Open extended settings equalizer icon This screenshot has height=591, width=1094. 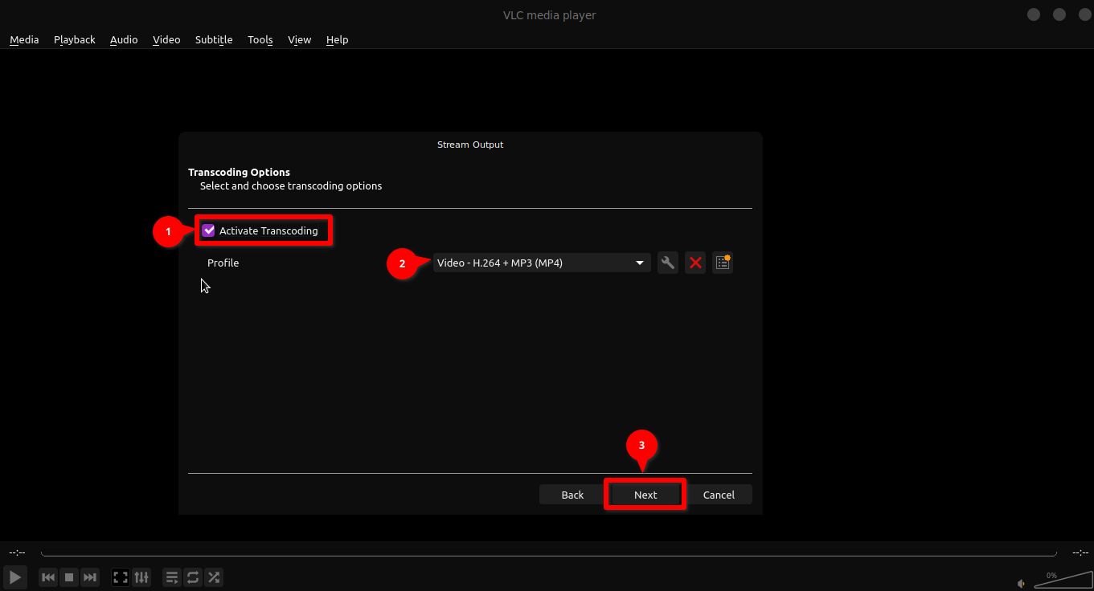(141, 577)
